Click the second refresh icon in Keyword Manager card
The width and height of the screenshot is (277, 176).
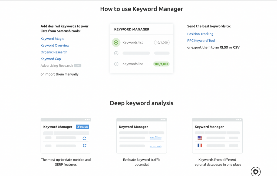[84, 145]
